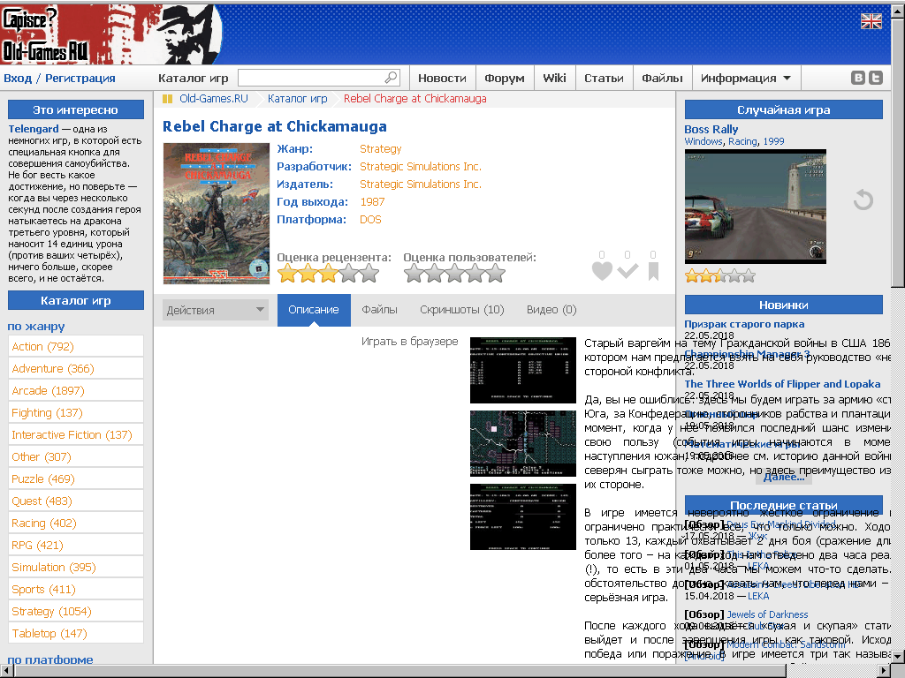
Task: Open the third game screenshot thumbnail
Action: [x=523, y=516]
